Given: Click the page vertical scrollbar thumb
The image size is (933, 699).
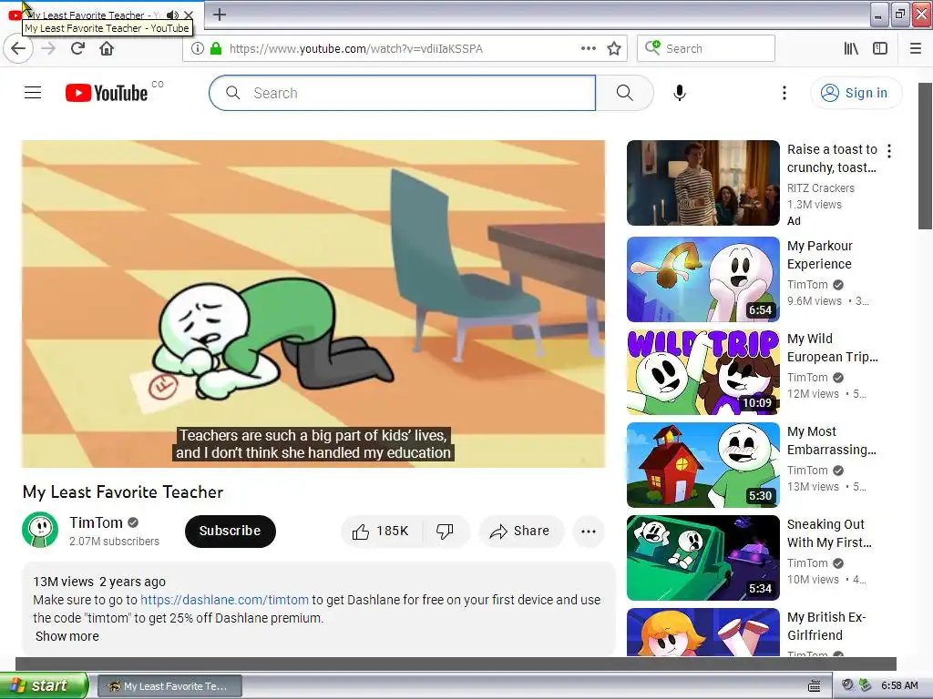Looking at the screenshot, I should [925, 156].
